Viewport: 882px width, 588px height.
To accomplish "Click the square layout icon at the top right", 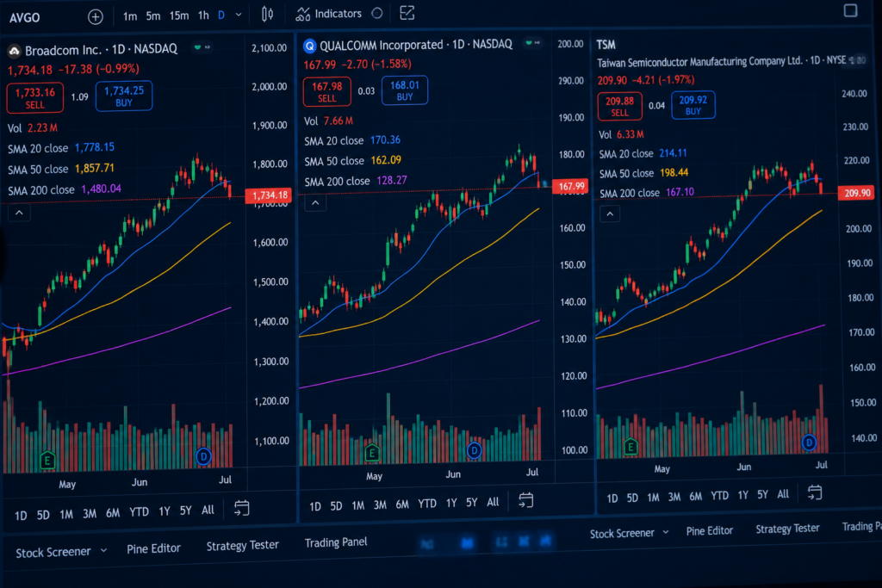I will [850, 10].
